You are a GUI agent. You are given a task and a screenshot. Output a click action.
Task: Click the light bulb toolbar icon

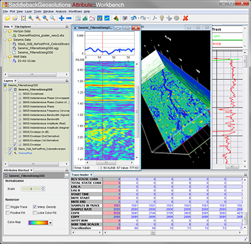(x=162, y=18)
